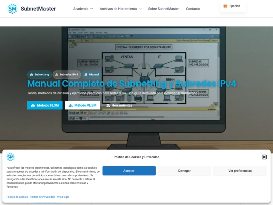Click the hero title Manual Completo de Subnetting

[131, 84]
